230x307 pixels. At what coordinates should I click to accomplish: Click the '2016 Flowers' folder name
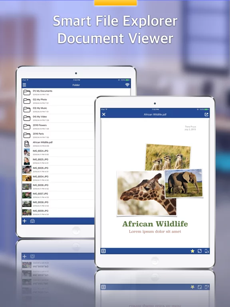pos(40,125)
